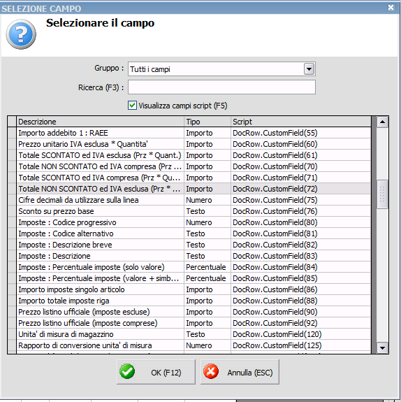
Task: Focus the Ricerca (F3) search field
Action: (221, 87)
